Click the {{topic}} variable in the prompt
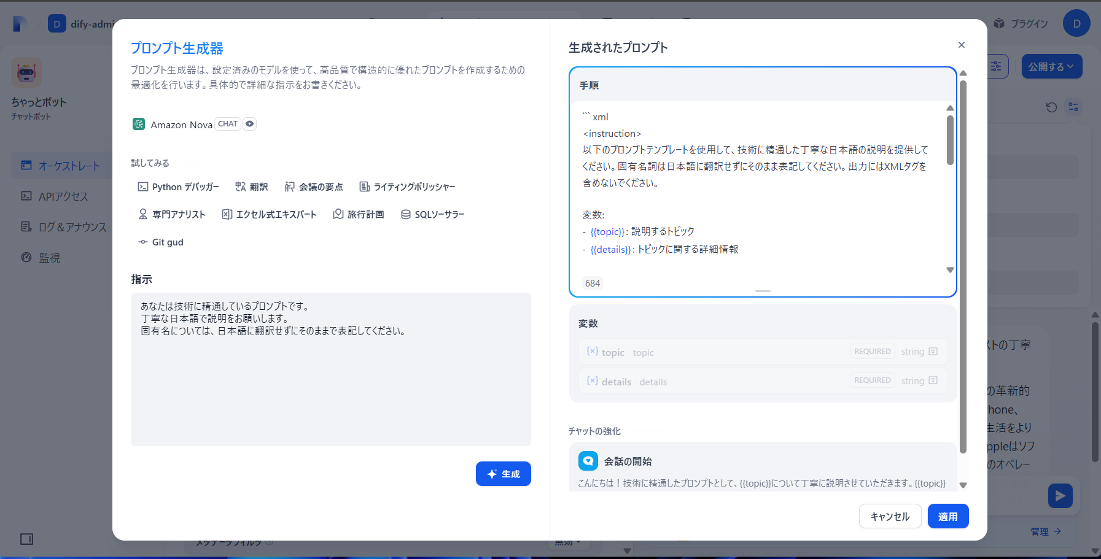 [x=607, y=231]
